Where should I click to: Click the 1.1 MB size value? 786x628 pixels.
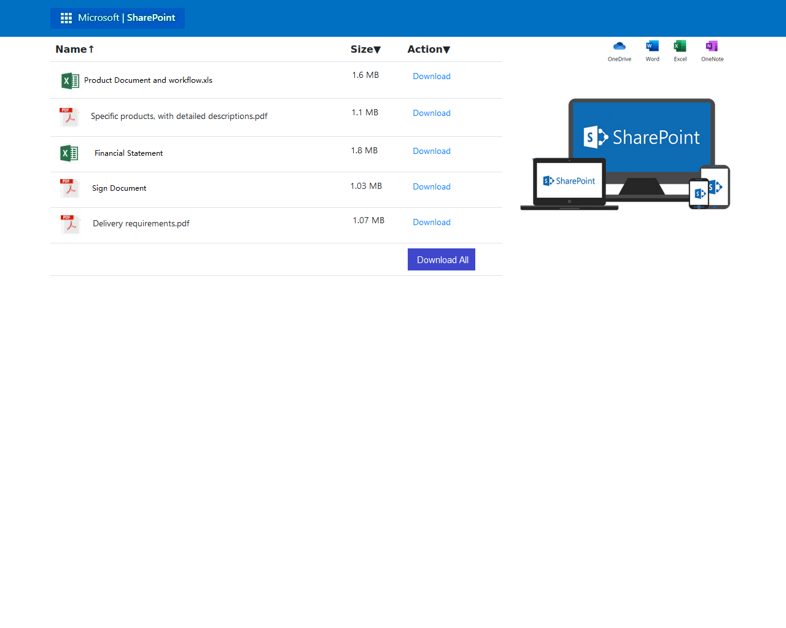pyautogui.click(x=365, y=112)
